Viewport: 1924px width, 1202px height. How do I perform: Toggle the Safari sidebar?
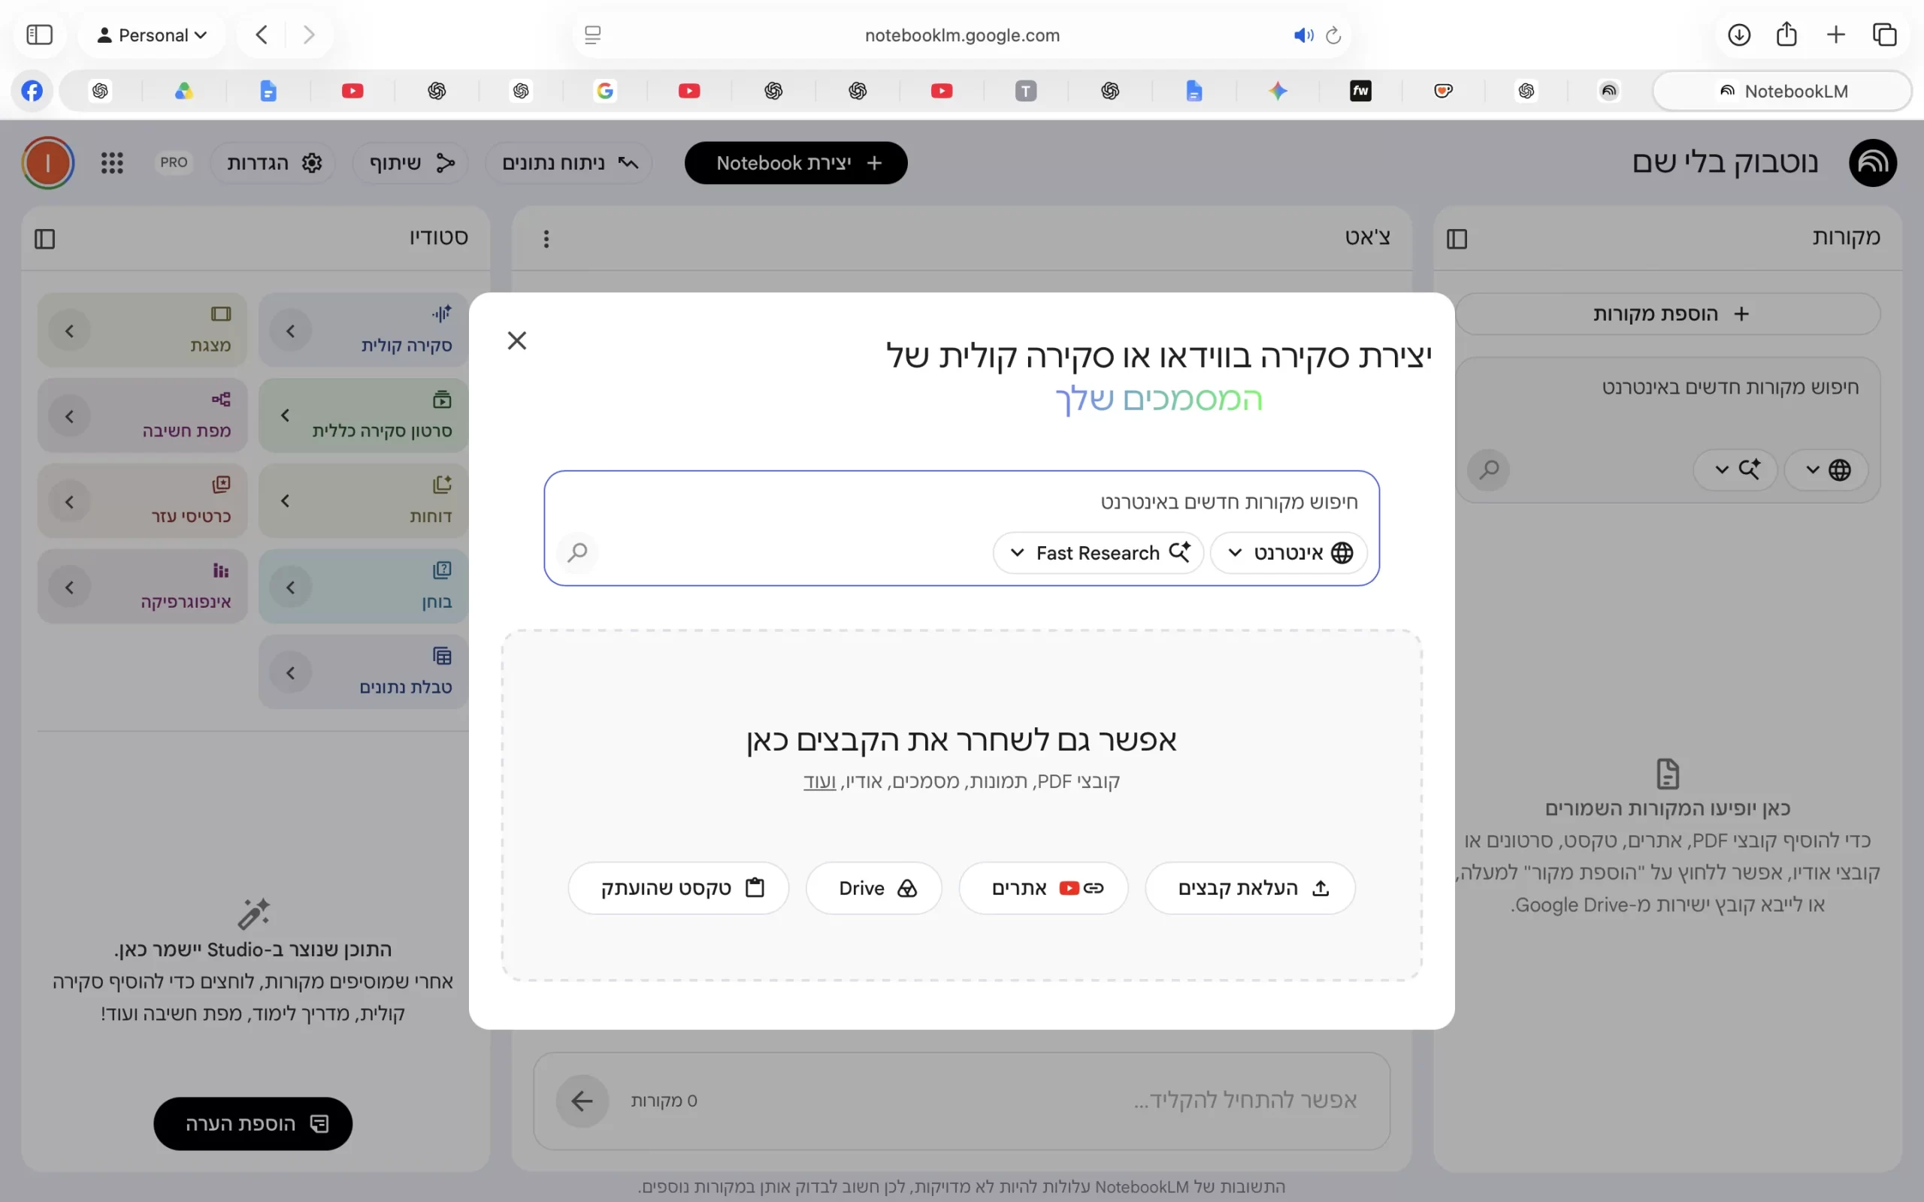pos(39,35)
